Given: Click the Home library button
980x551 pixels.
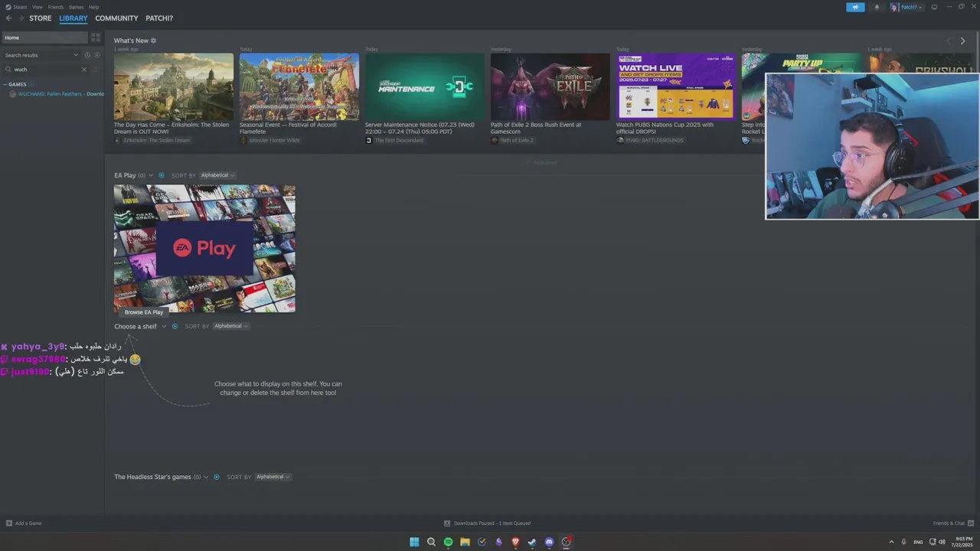Looking at the screenshot, I should (x=45, y=37).
